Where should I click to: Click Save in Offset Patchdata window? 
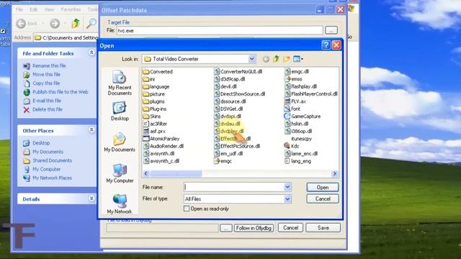click(323, 228)
